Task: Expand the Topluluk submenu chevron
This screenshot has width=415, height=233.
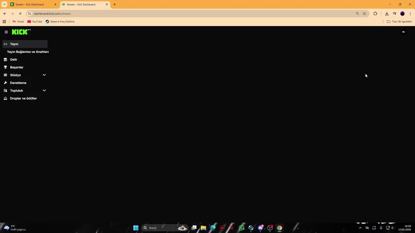Action: coord(44,91)
